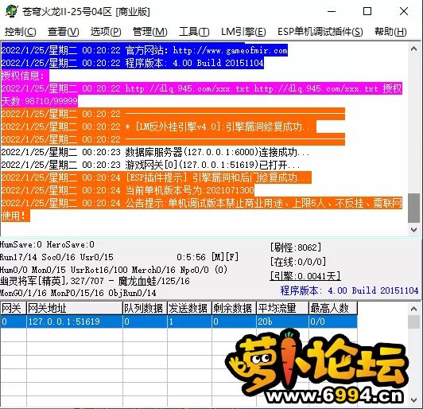The width and height of the screenshot is (423, 409).
Task: Click the dlq.945.com/xxx.txt authorization line
Action: point(202,88)
